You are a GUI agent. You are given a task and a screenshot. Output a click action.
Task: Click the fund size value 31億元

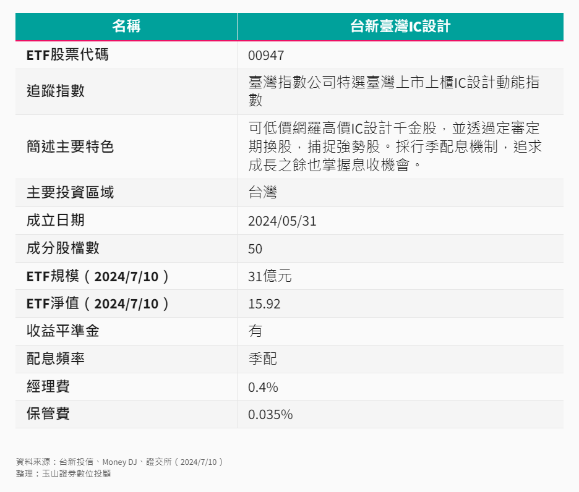pos(270,276)
